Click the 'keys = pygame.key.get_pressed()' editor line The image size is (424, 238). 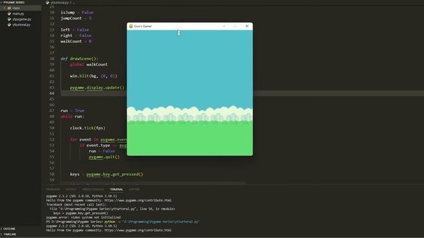[107, 175]
